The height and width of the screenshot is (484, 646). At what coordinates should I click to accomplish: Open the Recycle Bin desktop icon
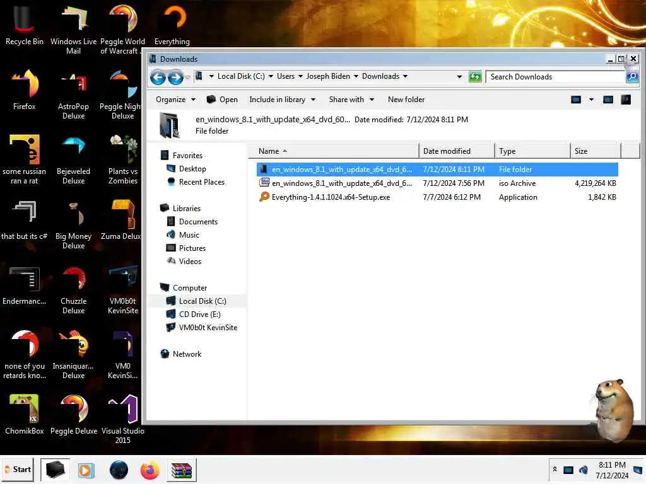pos(25,25)
